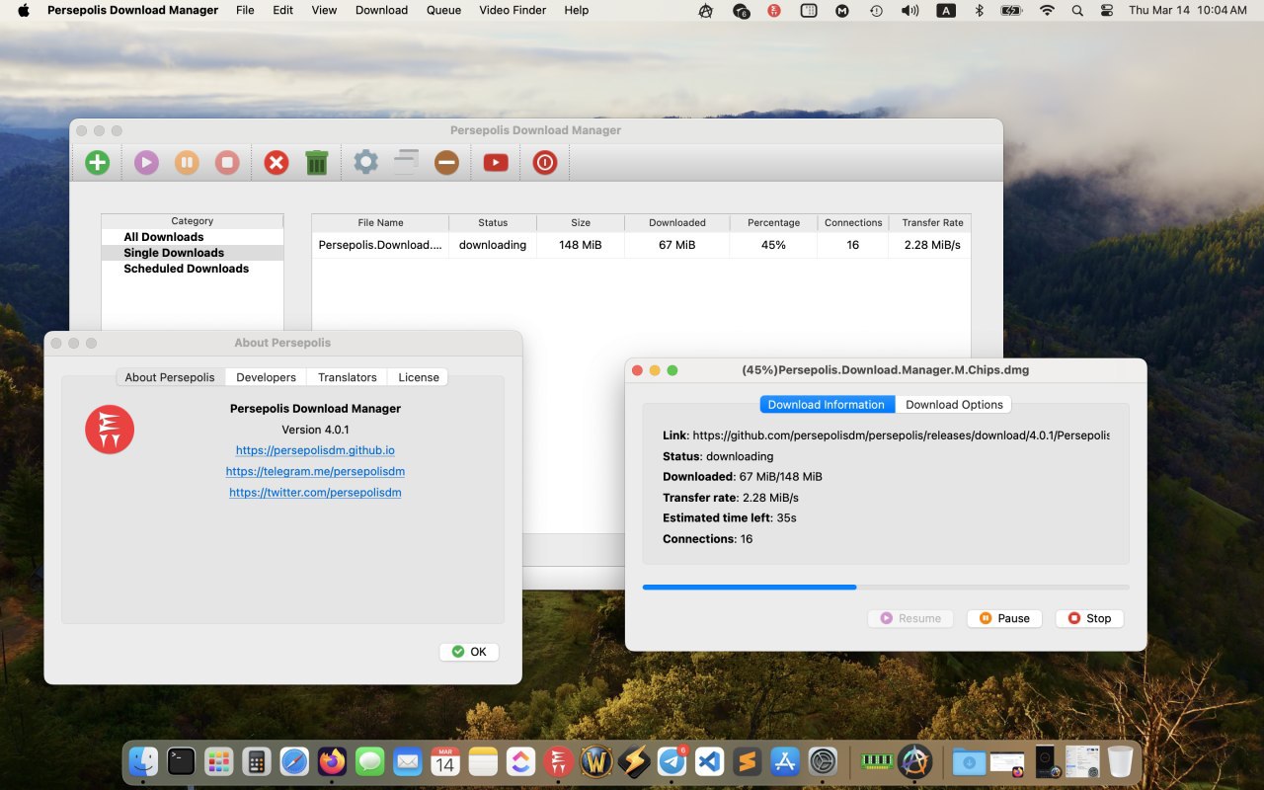The width and height of the screenshot is (1264, 790).
Task: Switch to the Developers tab
Action: [266, 377]
